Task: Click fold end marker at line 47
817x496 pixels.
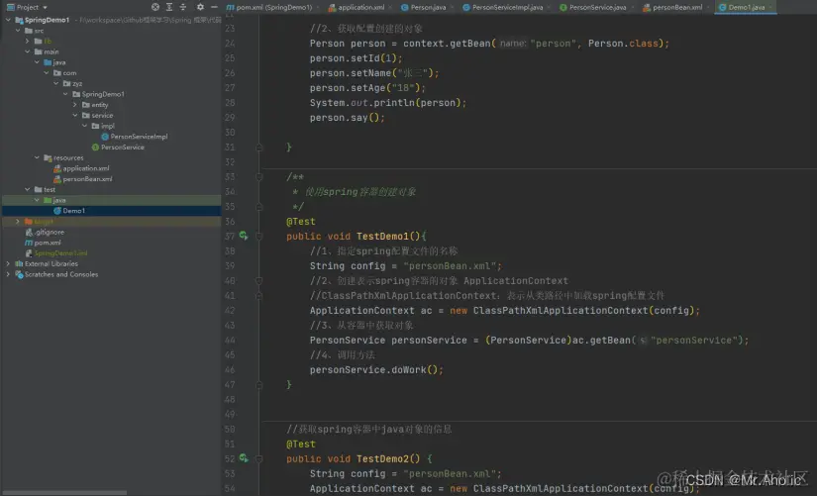Action: pyautogui.click(x=258, y=384)
